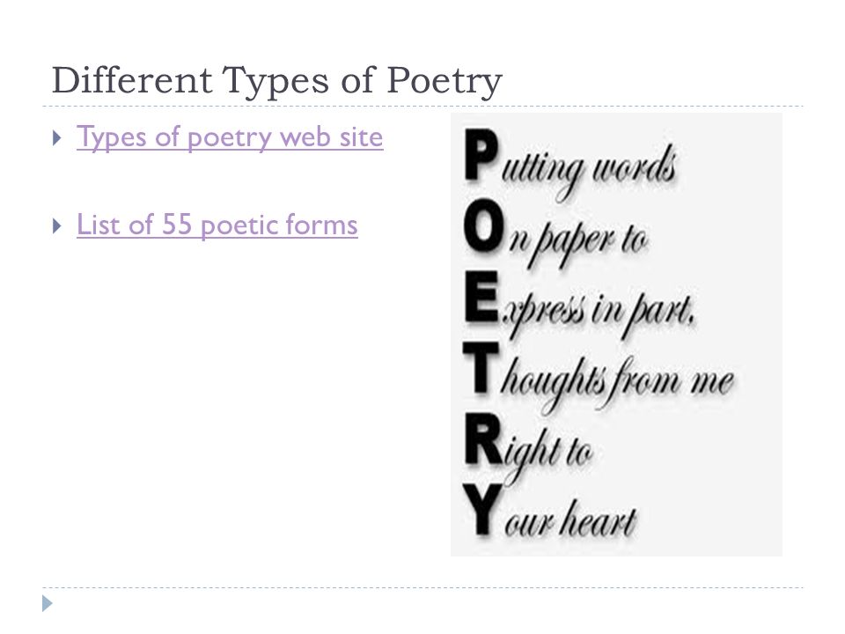Select the script text 'xpress in part,'
The width and height of the screenshot is (845, 634).
click(x=599, y=313)
